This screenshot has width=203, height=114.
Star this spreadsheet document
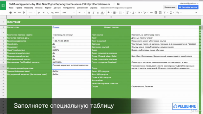tap(114, 4)
